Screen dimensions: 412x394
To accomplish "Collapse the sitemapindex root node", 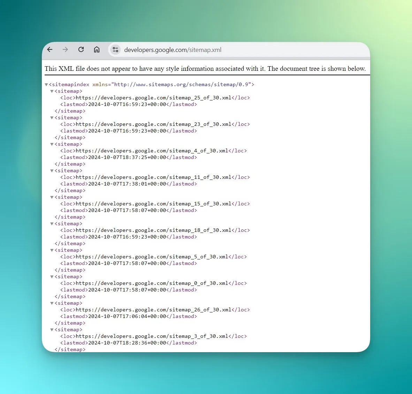I will tap(46, 85).
